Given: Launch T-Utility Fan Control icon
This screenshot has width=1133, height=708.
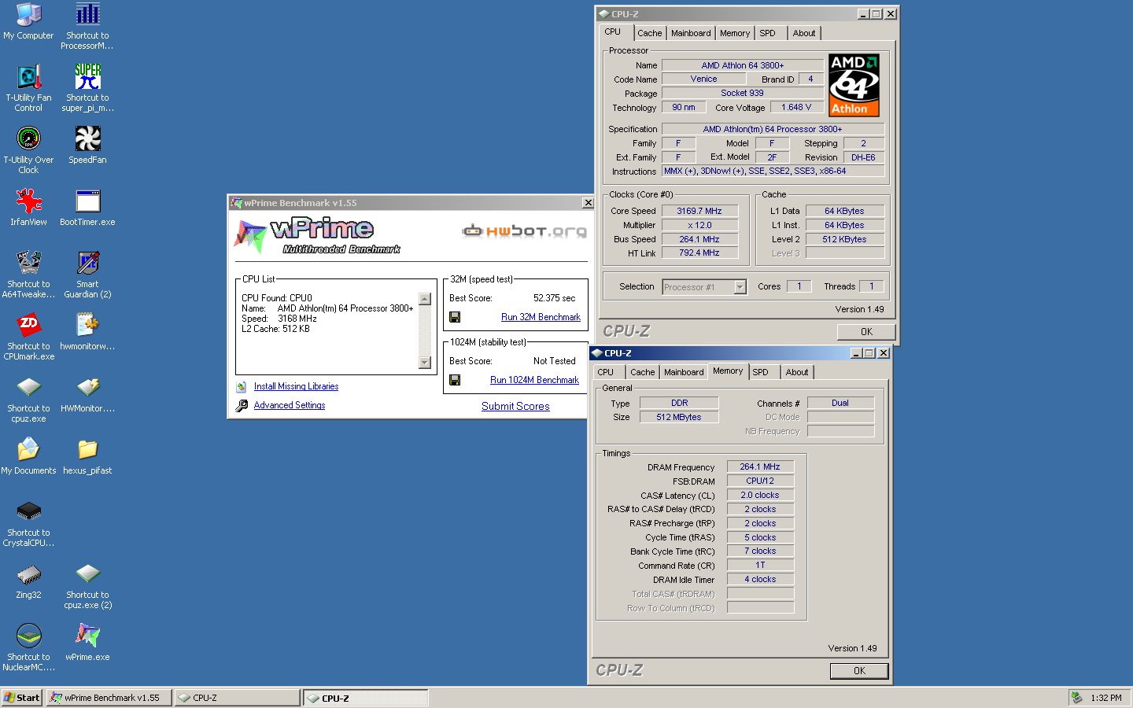Looking at the screenshot, I should (x=28, y=76).
